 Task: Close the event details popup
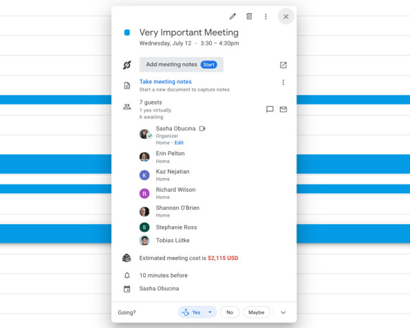[285, 17]
